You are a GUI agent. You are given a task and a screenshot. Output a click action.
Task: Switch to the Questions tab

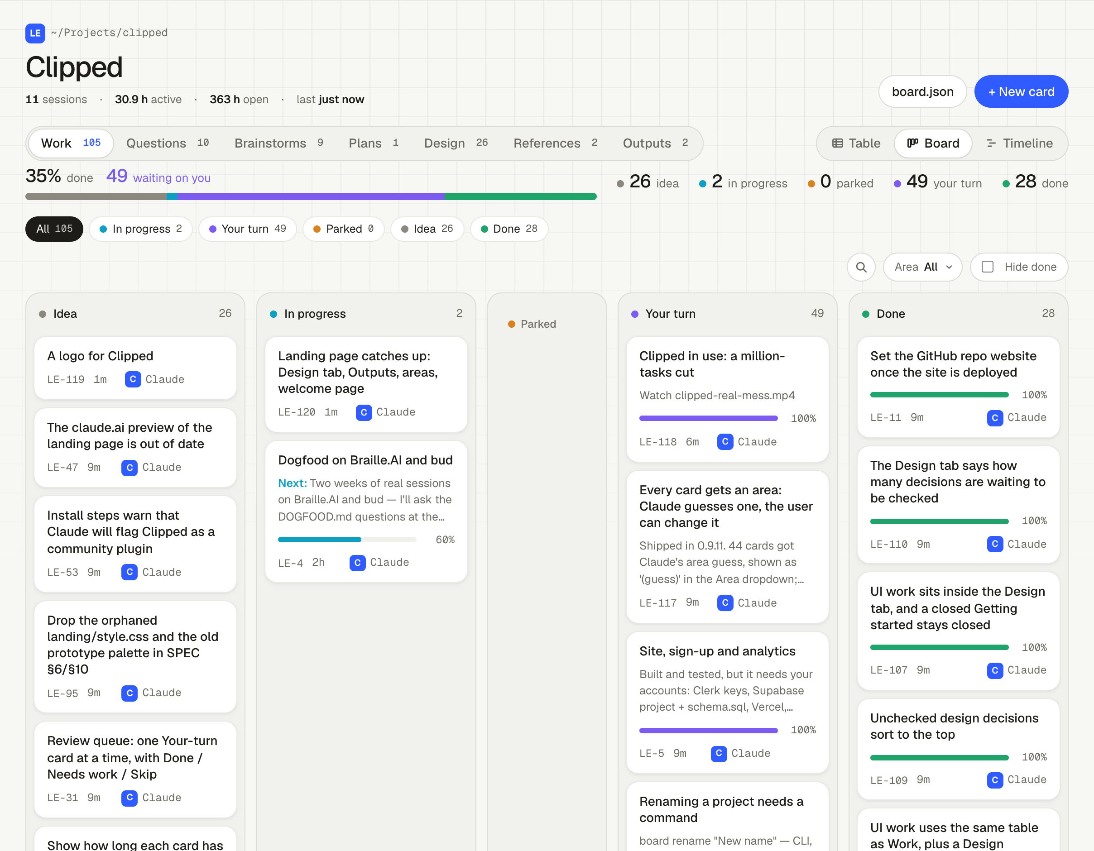(x=167, y=143)
